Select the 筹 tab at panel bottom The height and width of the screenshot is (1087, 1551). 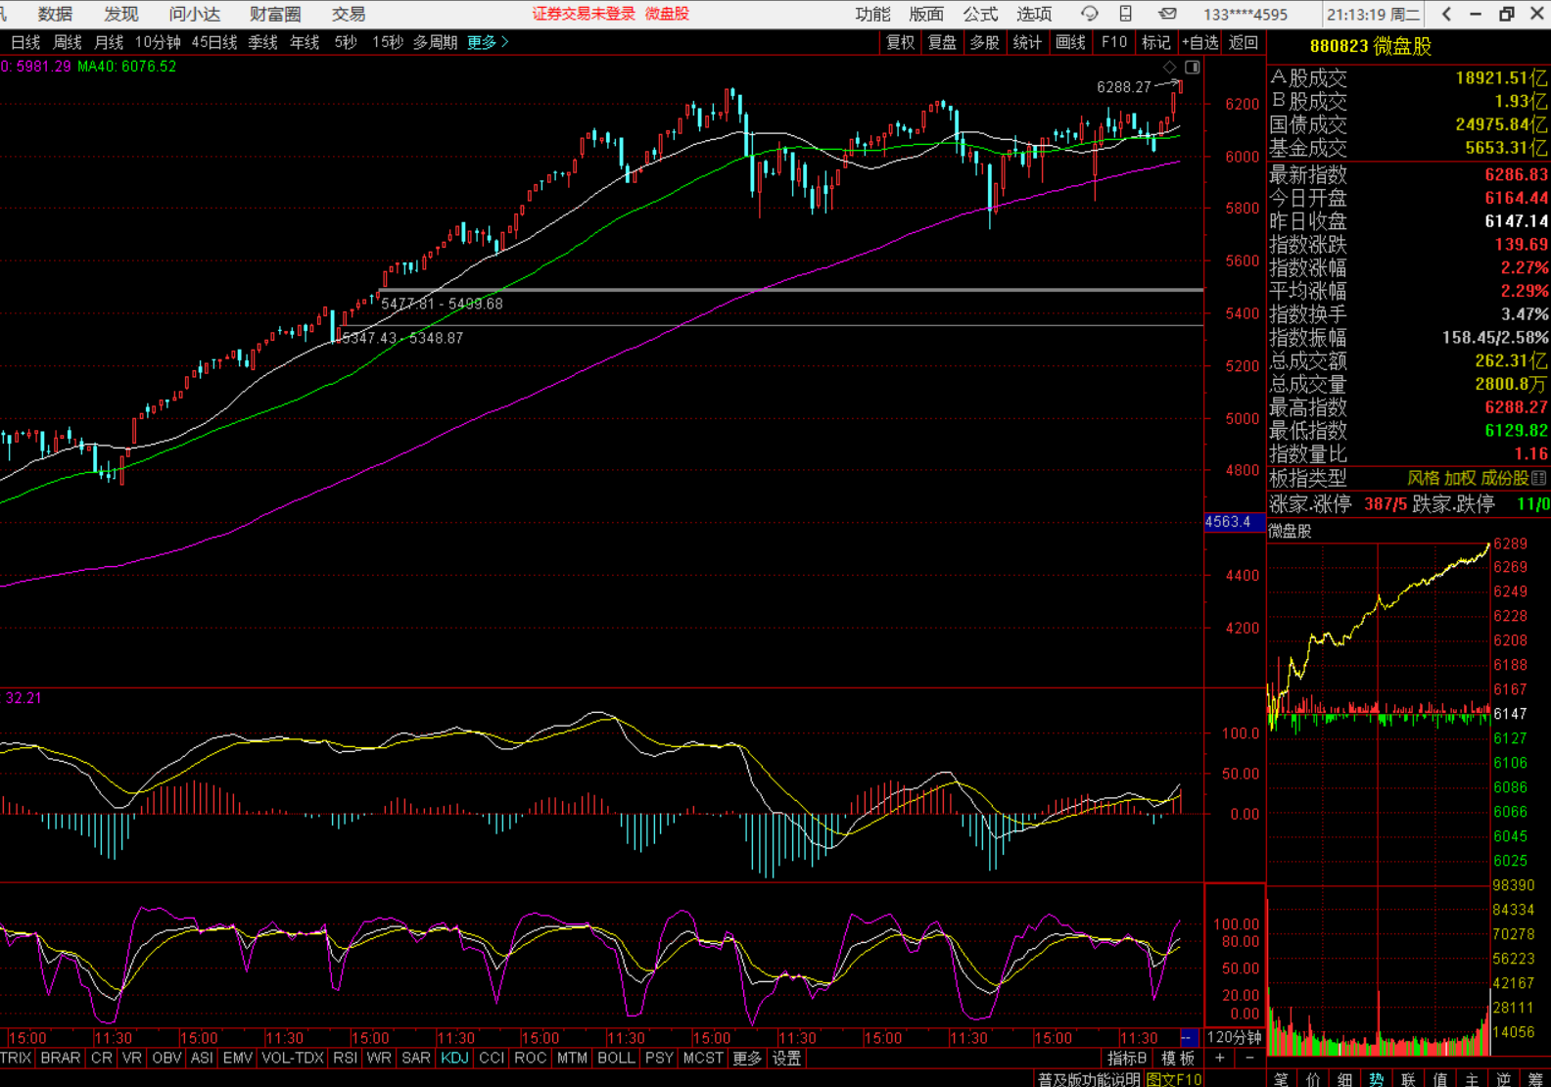[1535, 1078]
